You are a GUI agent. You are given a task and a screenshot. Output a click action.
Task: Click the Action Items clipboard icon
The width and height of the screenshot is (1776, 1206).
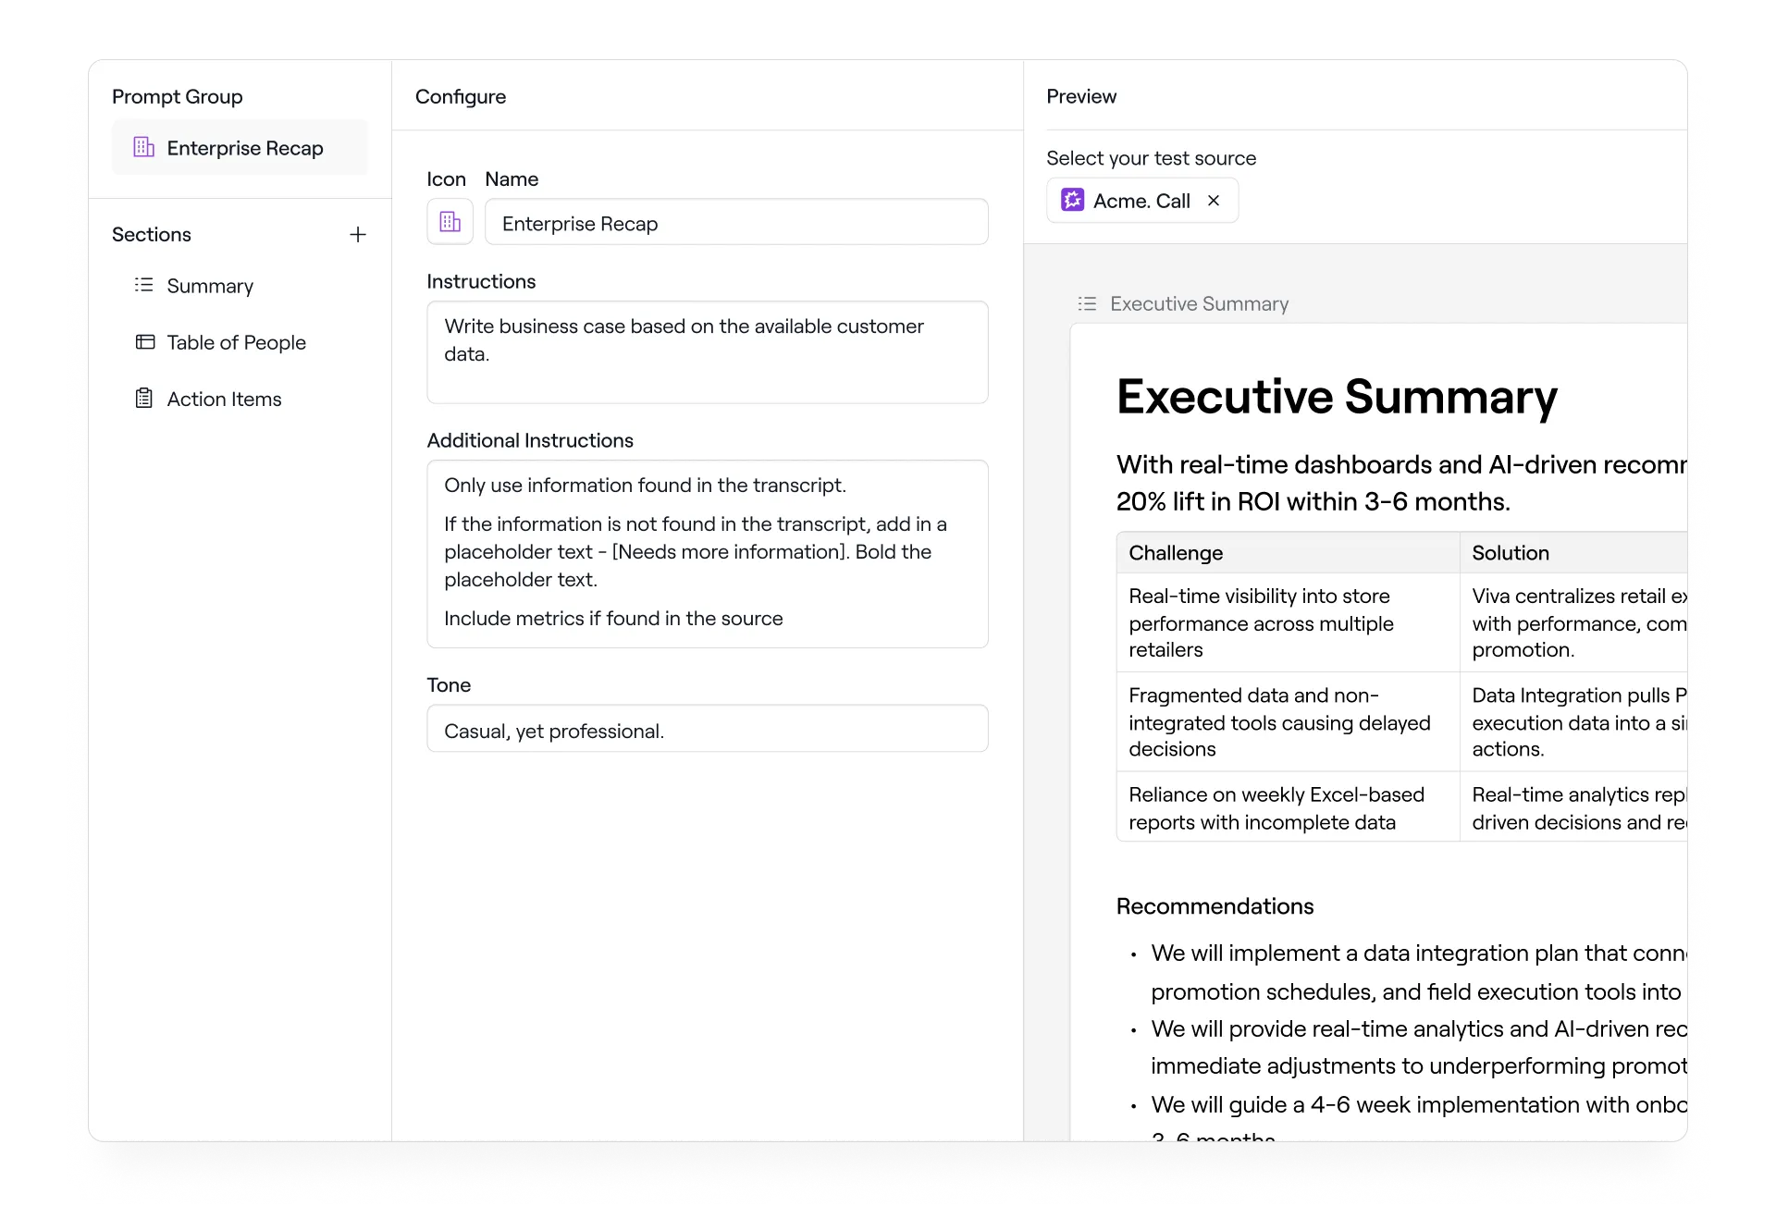[143, 399]
